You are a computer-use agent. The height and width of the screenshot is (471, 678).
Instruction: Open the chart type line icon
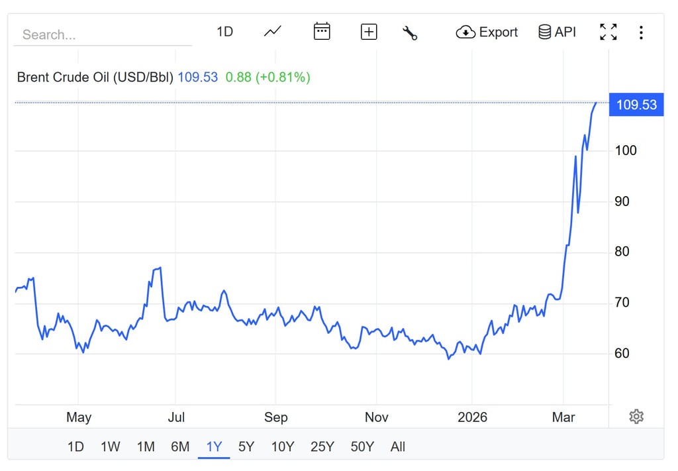(272, 32)
